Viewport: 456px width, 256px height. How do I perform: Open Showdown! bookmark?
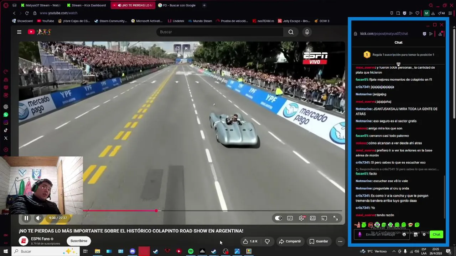(x=22, y=21)
